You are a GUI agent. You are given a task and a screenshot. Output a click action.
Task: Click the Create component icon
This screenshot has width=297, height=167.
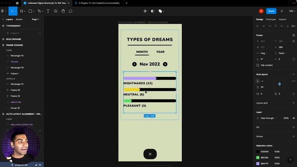coord(145,11)
